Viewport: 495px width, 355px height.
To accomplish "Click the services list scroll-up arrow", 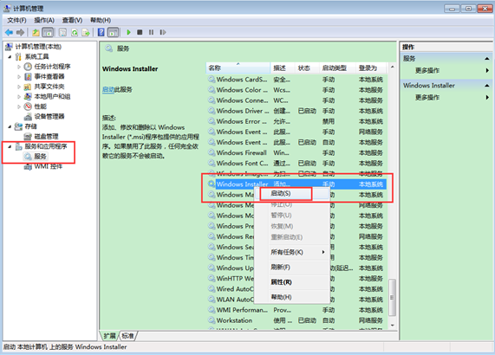I will point(392,67).
